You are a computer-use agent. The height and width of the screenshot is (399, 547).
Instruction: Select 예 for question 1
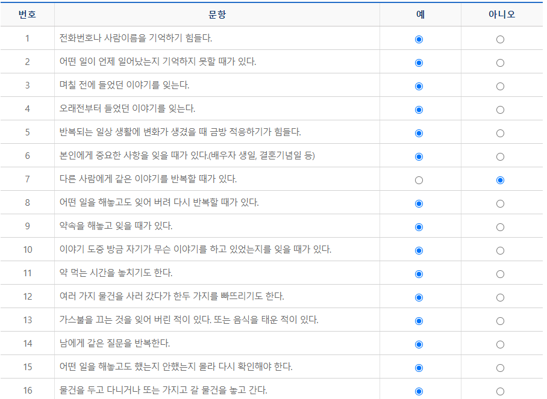coord(419,39)
